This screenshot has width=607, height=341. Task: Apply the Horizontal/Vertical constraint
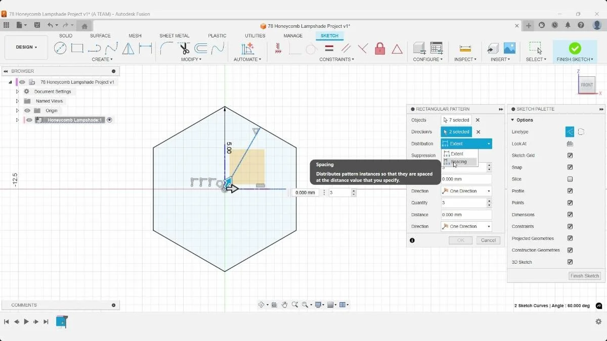(278, 48)
